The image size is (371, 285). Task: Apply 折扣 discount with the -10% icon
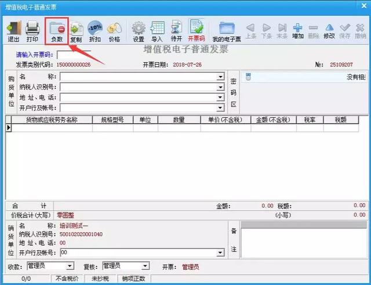tap(95, 31)
